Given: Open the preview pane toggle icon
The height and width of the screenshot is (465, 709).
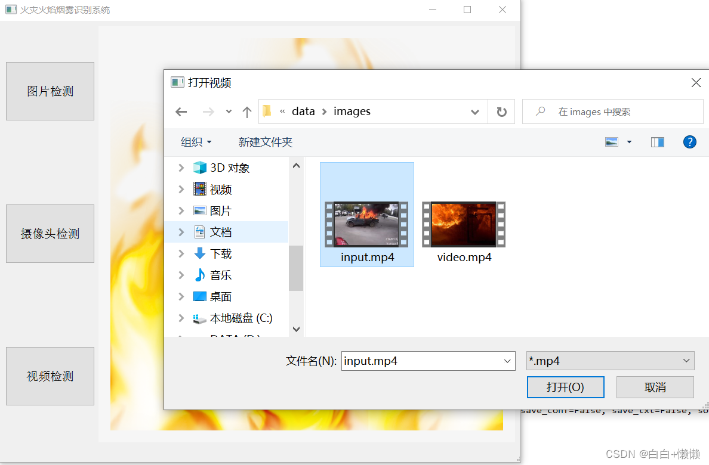Looking at the screenshot, I should (x=657, y=142).
